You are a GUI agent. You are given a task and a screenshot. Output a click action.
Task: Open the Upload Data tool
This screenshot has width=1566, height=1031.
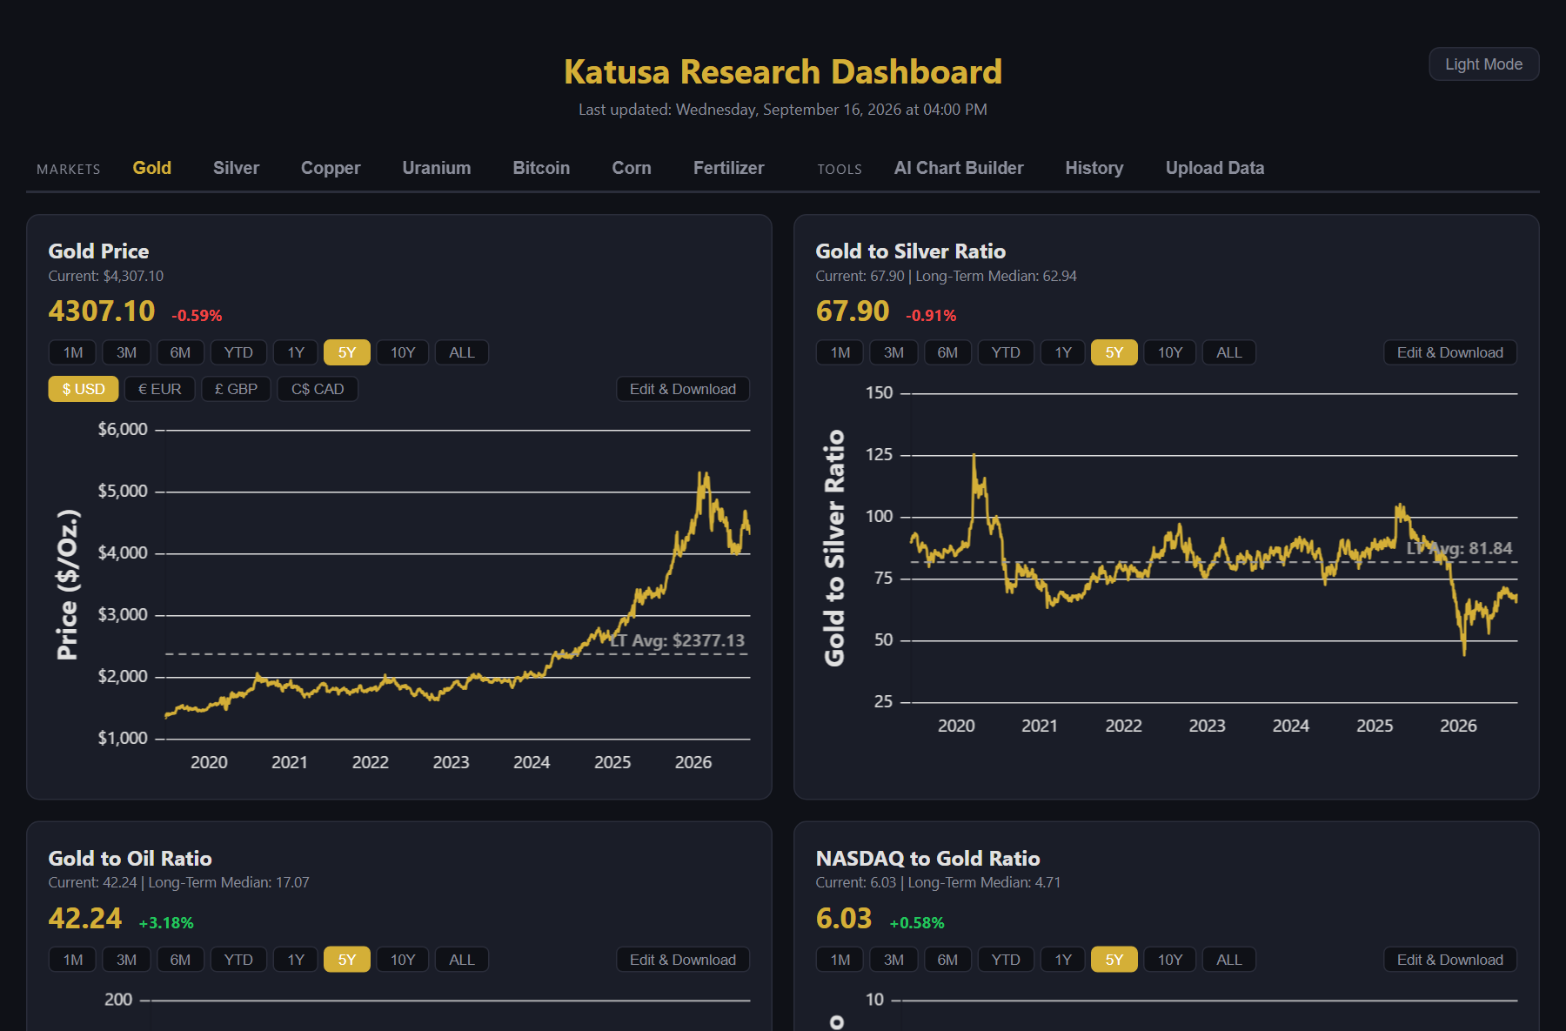[1215, 168]
